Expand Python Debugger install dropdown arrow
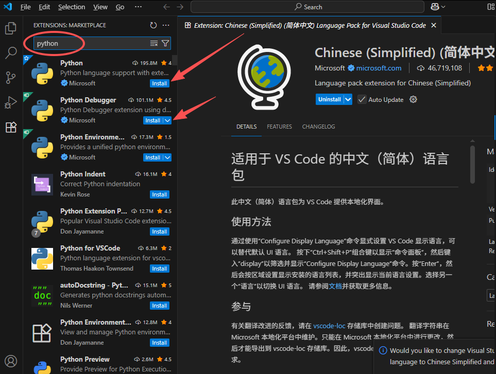 click(x=167, y=120)
